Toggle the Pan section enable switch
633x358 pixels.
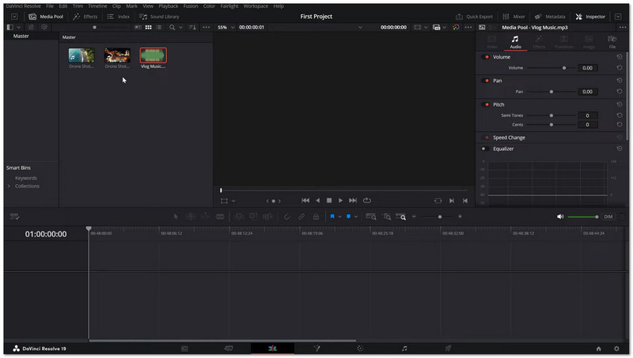[x=485, y=81]
